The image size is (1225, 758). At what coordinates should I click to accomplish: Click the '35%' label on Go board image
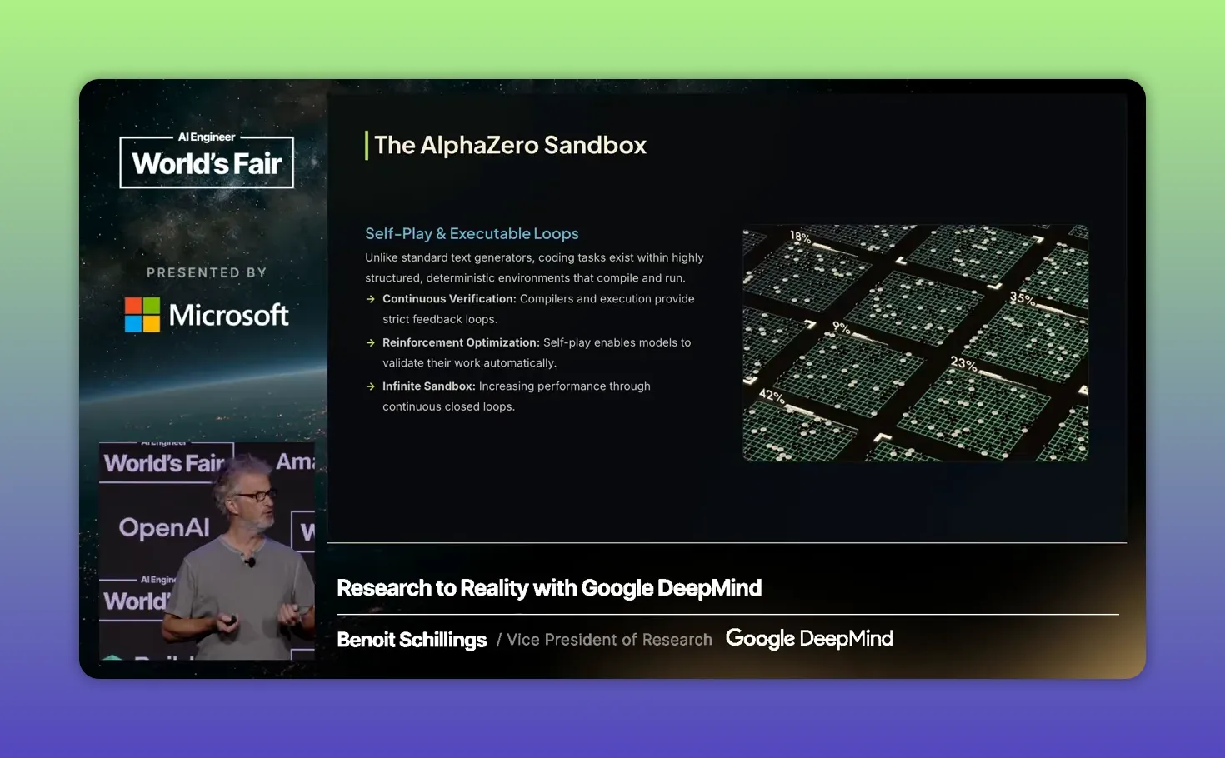point(1022,298)
